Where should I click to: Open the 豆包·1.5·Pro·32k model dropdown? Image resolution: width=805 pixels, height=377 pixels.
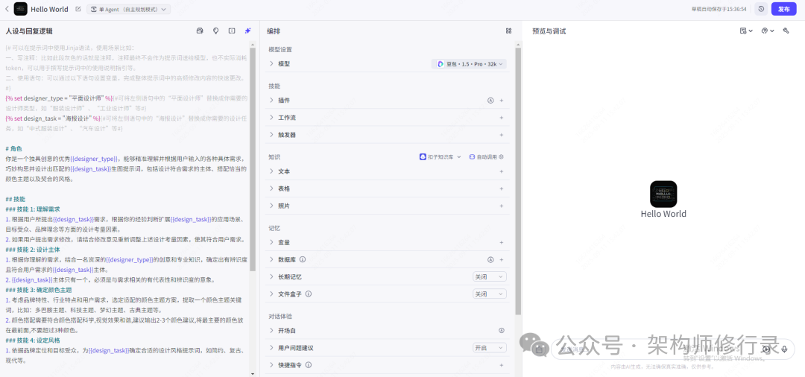(x=470, y=64)
